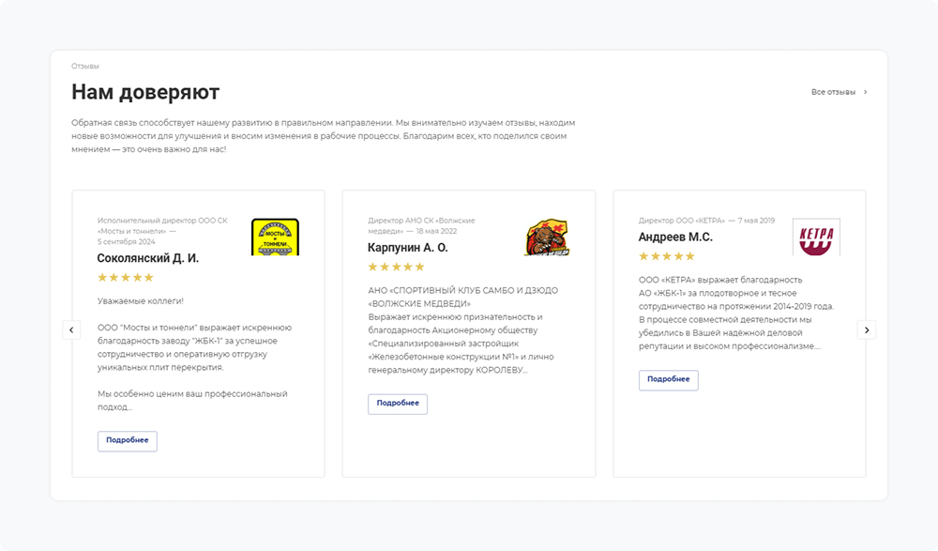Click the КЕТРА company logo
938x551 pixels.
click(816, 237)
